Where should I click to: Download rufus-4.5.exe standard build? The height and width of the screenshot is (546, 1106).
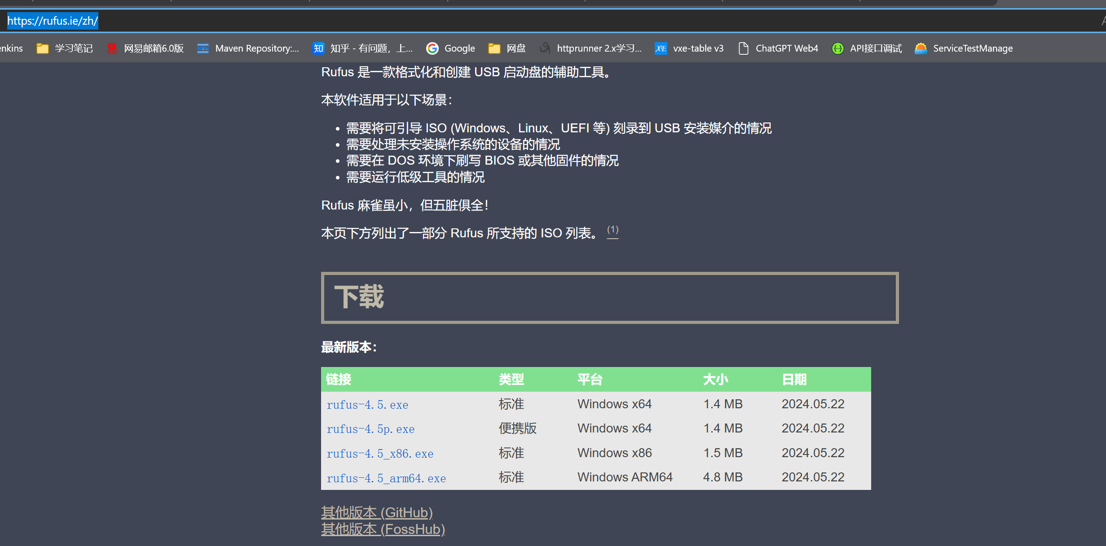(x=367, y=405)
